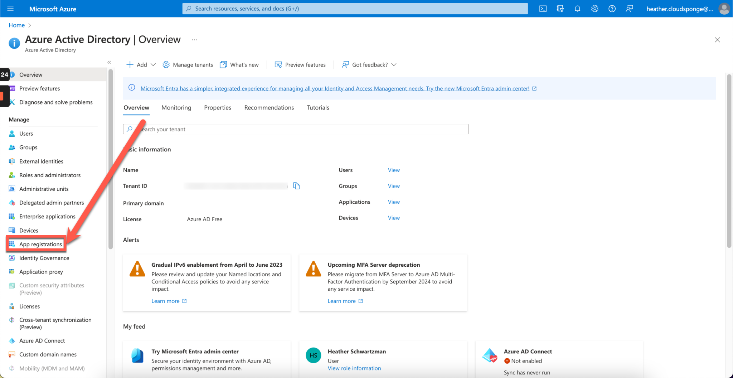Viewport: 733px width, 378px height.
Task: View role information for Heather Schwartzman
Action: [354, 368]
